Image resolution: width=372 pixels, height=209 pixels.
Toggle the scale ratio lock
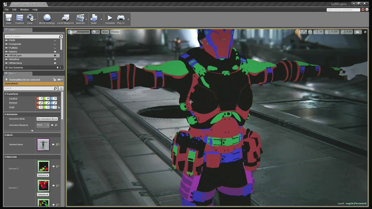click(x=59, y=107)
